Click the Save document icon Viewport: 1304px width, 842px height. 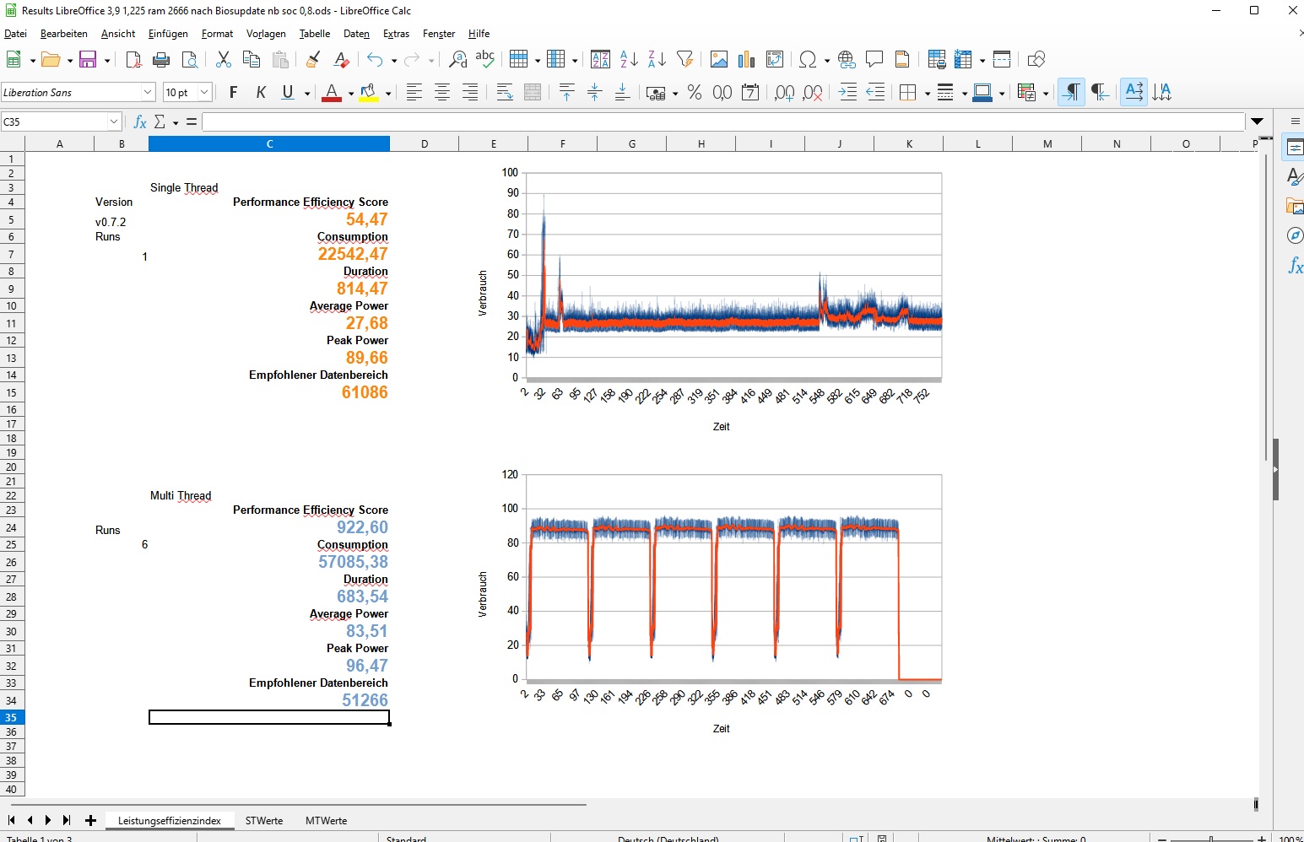coord(87,59)
